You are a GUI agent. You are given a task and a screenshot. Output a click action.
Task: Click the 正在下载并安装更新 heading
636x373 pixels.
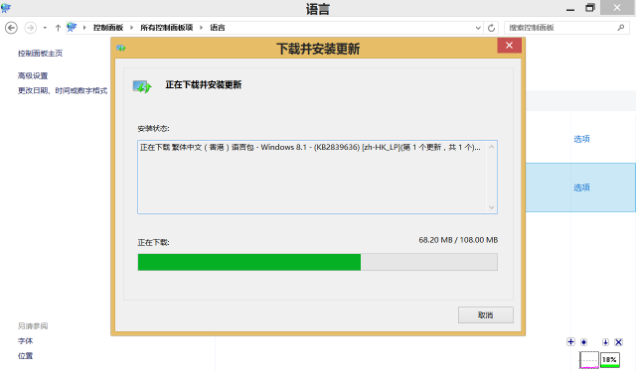pos(204,85)
